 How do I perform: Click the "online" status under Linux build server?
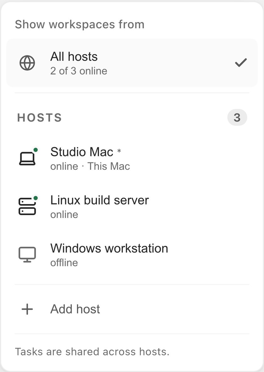(x=64, y=214)
